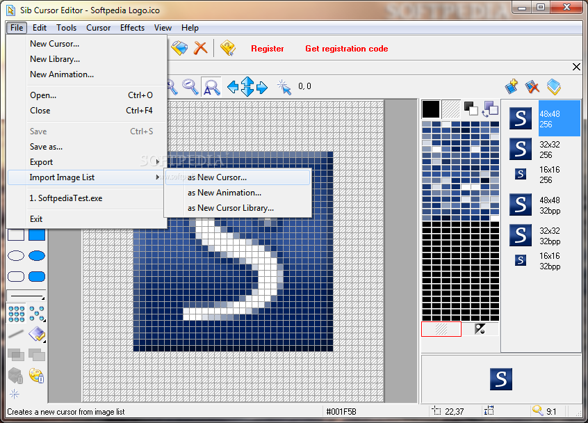Click the inverted color swatch button
The width and height of the screenshot is (588, 423).
coord(480,329)
